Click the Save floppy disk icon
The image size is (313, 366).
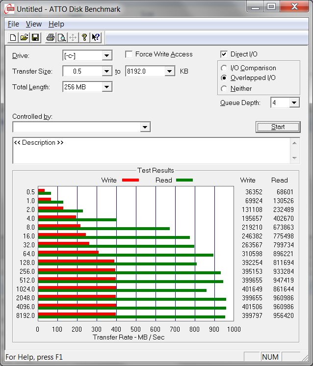pyautogui.click(x=35, y=37)
